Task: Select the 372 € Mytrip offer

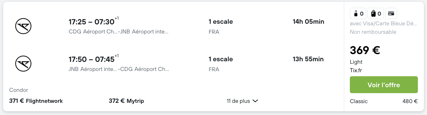Action: 126,101
